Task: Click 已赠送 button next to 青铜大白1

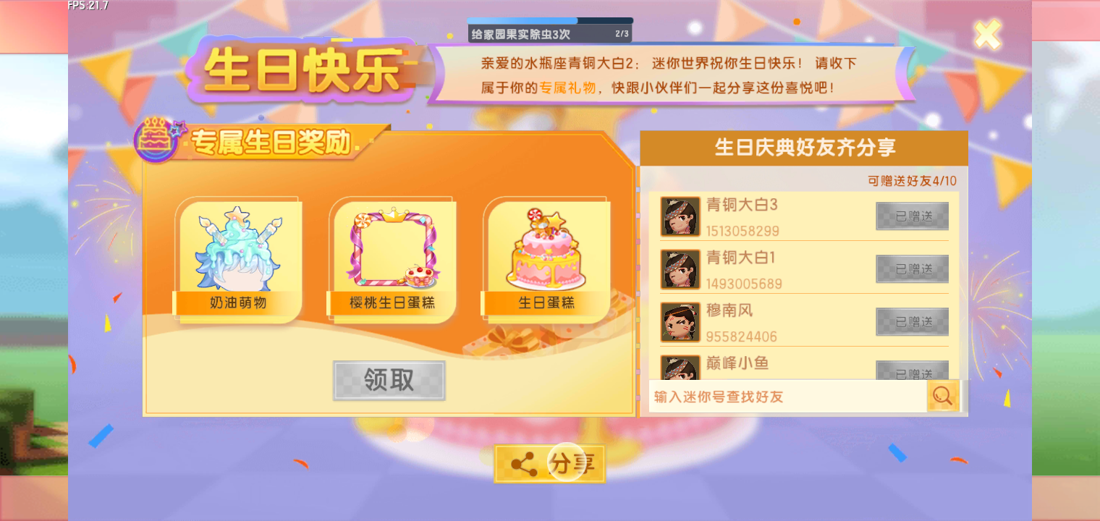Action: coord(912,269)
